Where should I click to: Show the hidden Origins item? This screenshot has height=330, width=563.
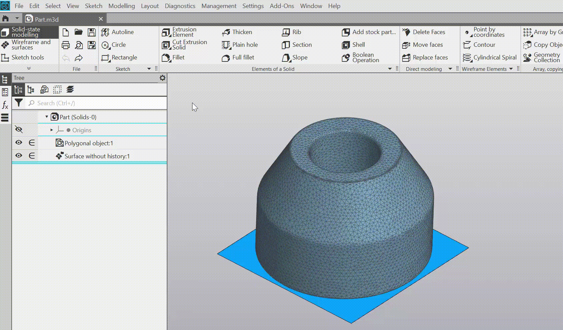coord(19,130)
